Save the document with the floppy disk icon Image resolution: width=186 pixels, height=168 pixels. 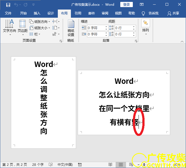tap(8, 5)
